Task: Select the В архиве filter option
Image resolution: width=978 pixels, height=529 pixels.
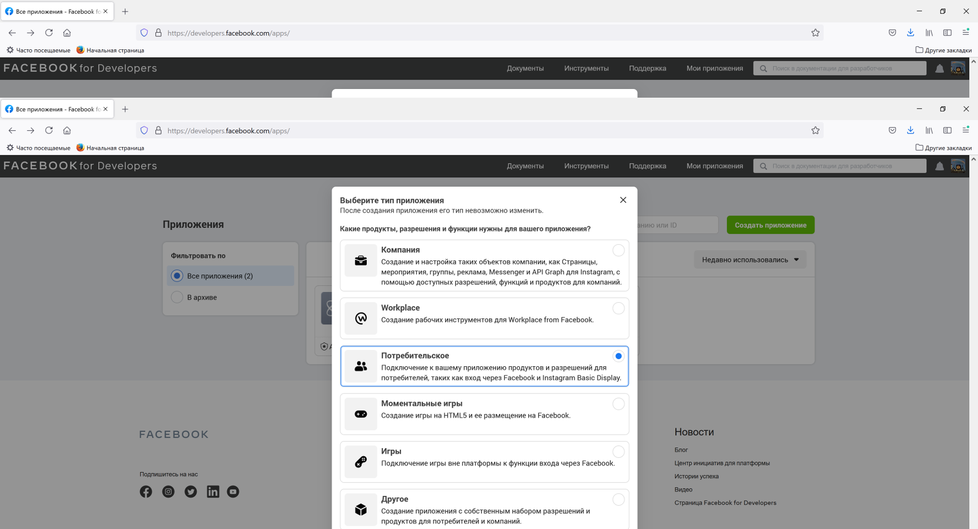Action: click(177, 297)
